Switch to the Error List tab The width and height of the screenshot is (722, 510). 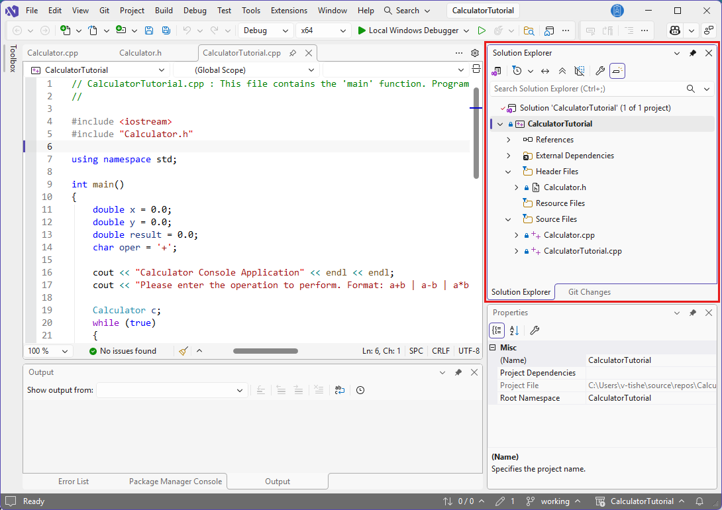pyautogui.click(x=74, y=482)
